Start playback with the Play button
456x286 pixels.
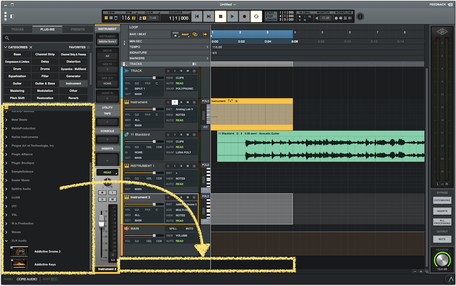click(232, 17)
